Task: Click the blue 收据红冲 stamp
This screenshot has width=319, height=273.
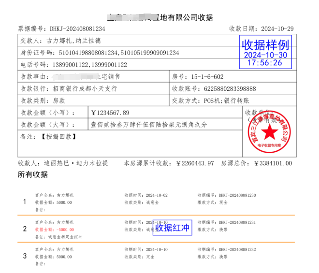Action: [x=173, y=228]
